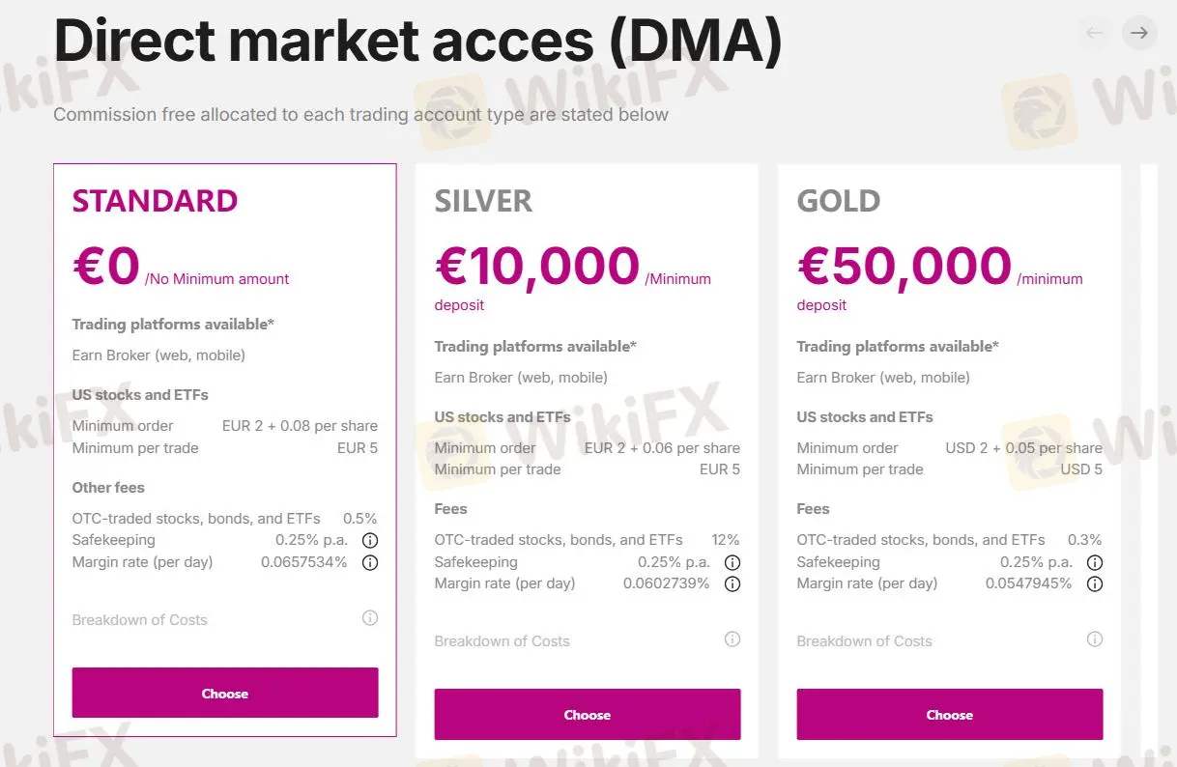Open Safekeeping info icon in Standard card
The height and width of the screenshot is (767, 1177).
click(370, 541)
